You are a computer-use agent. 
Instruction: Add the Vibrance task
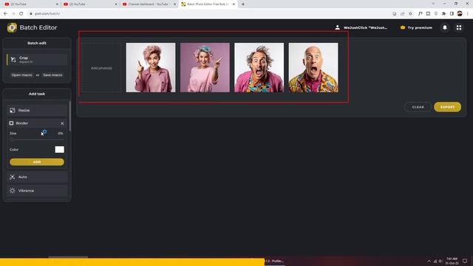click(x=37, y=191)
